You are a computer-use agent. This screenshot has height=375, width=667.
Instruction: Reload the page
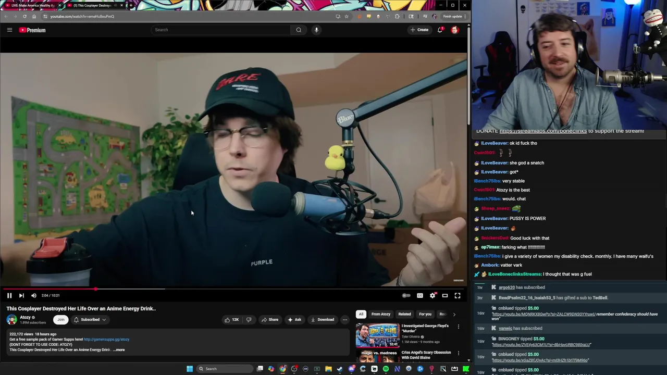click(25, 16)
